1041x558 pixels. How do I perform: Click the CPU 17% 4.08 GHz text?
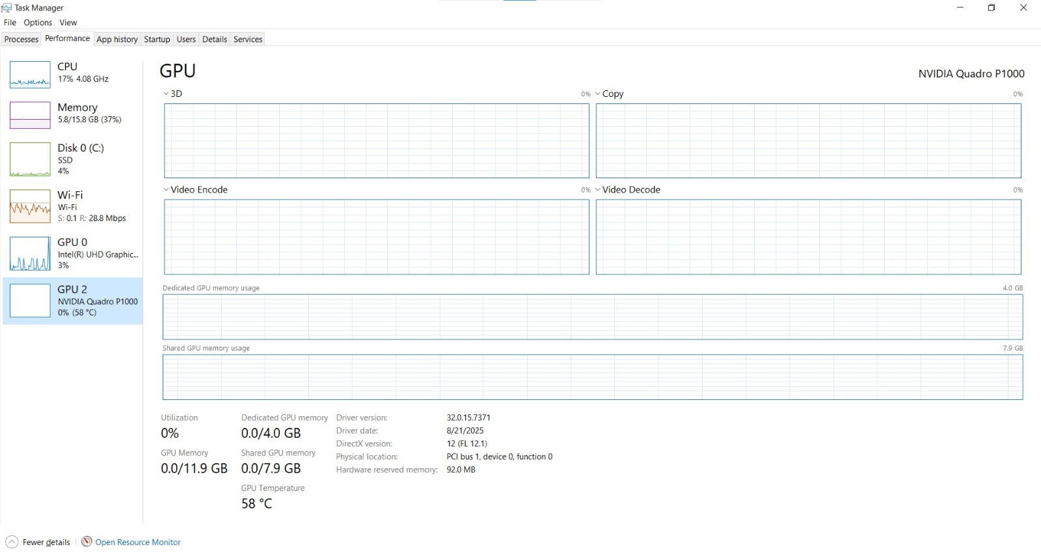pyautogui.click(x=83, y=79)
